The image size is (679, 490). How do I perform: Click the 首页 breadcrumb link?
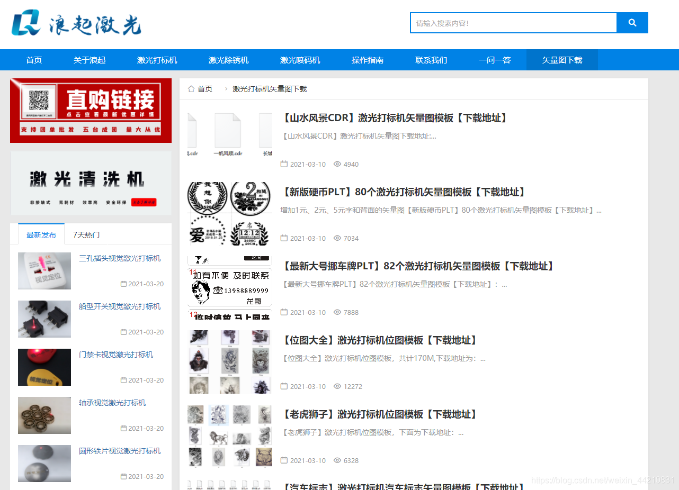pos(205,89)
